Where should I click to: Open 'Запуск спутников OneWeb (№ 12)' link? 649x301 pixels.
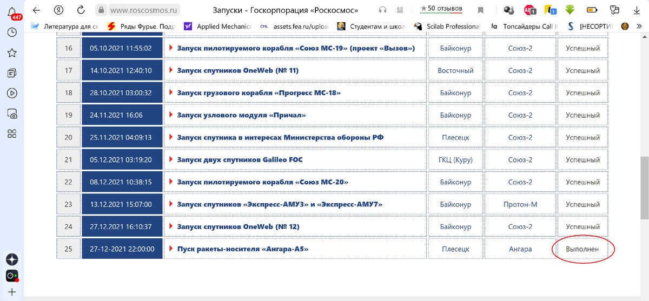tap(238, 226)
